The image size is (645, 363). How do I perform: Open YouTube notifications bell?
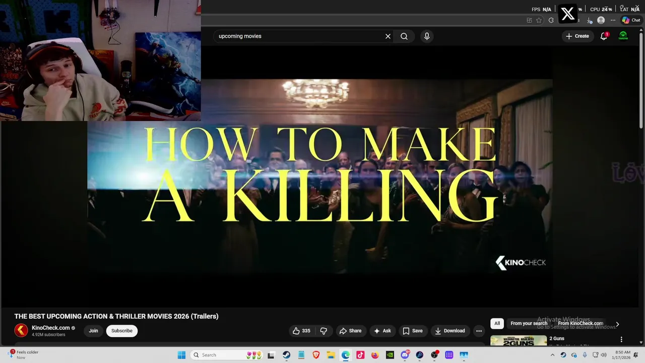604,36
